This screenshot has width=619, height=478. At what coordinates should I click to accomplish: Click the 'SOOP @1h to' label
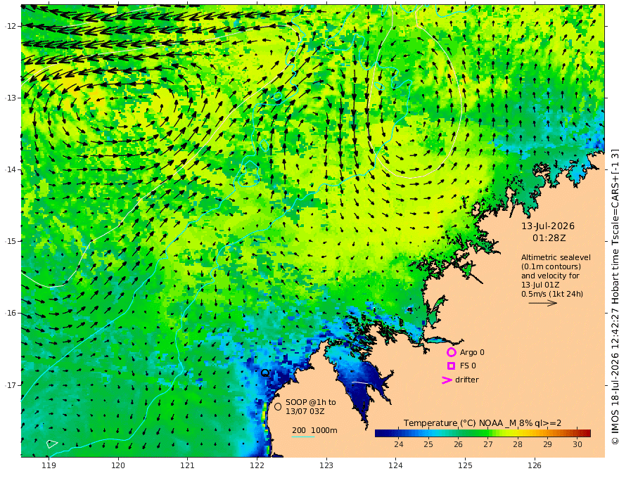[x=311, y=402]
